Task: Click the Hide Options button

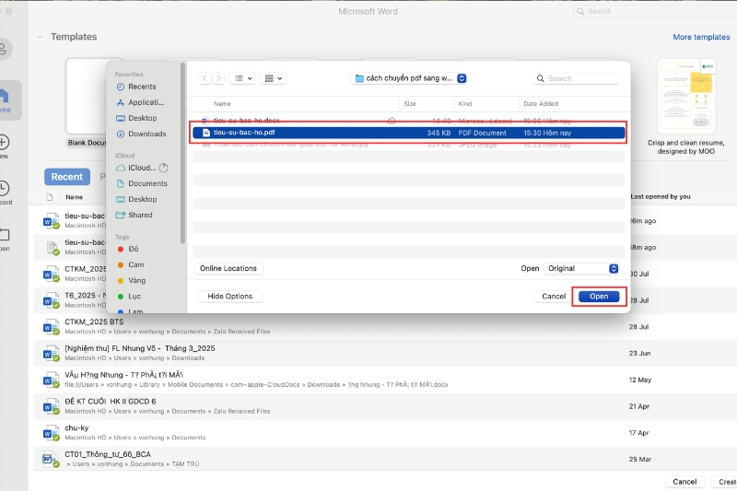Action: pyautogui.click(x=230, y=296)
